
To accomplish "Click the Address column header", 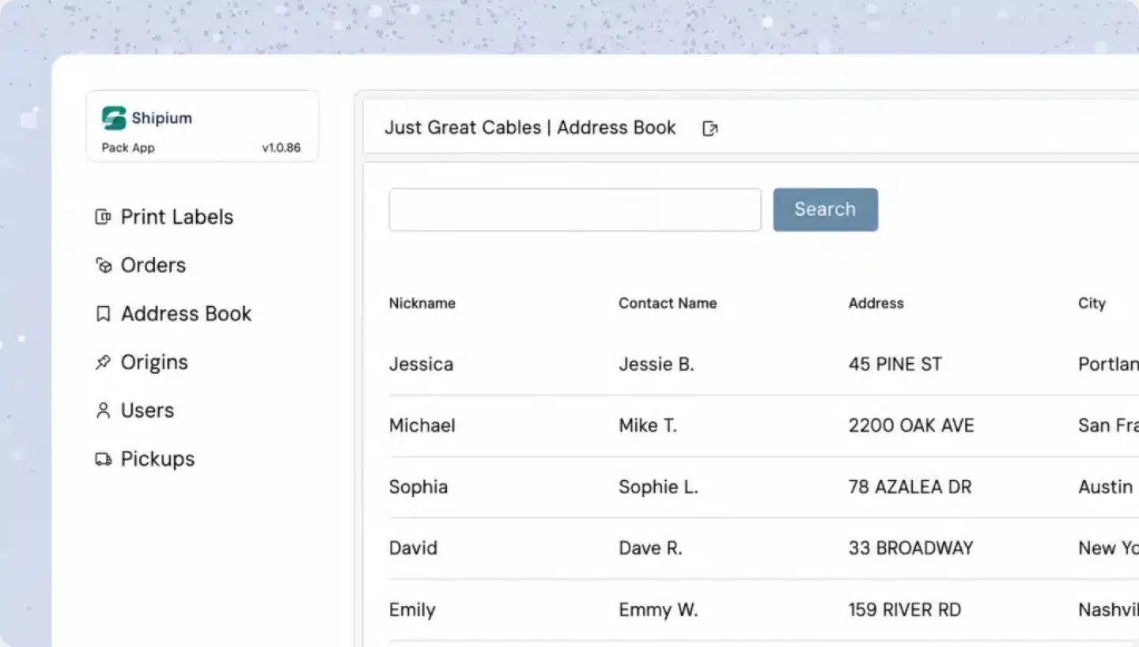I will pos(876,303).
